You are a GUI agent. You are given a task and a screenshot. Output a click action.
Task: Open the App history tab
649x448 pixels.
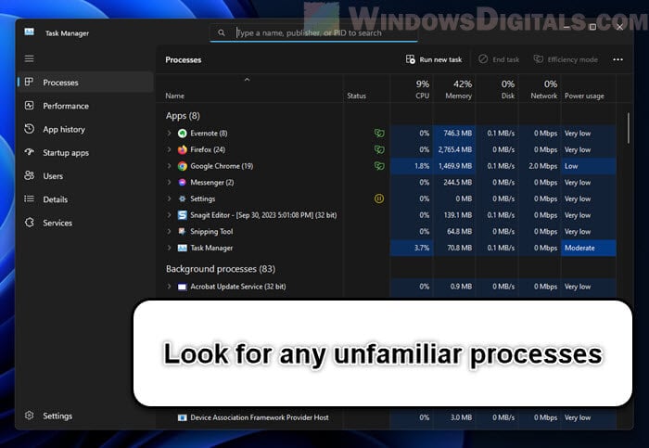point(85,129)
